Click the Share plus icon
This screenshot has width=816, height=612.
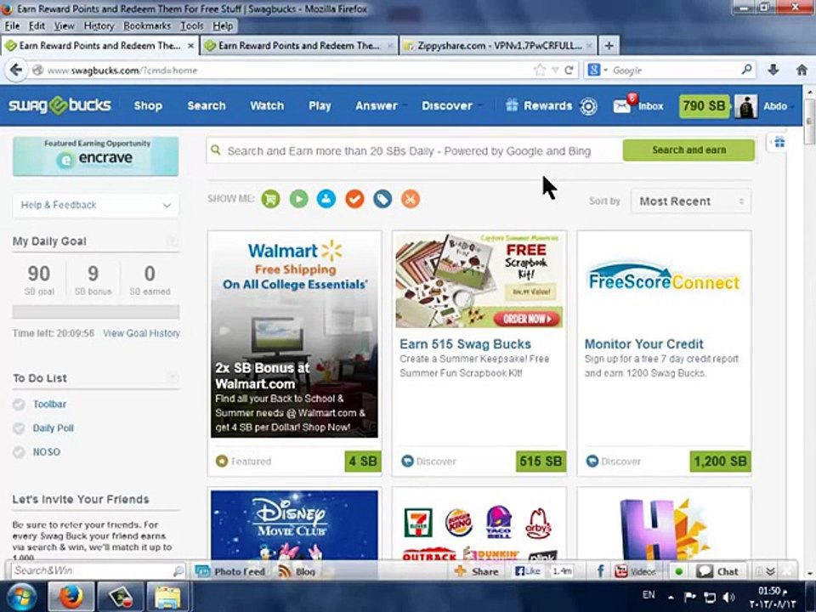460,571
